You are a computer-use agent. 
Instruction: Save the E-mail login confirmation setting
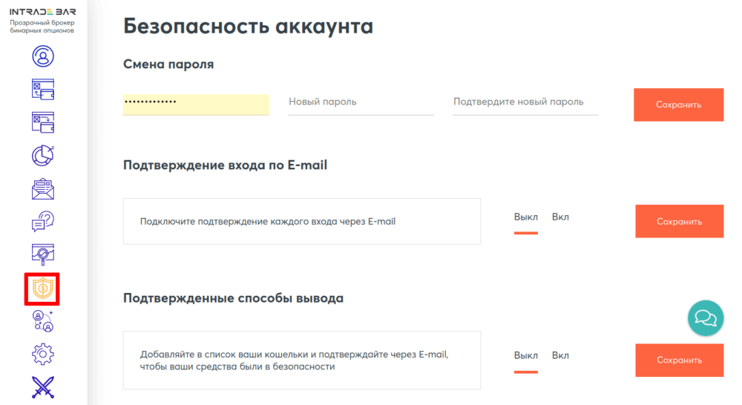click(x=679, y=221)
